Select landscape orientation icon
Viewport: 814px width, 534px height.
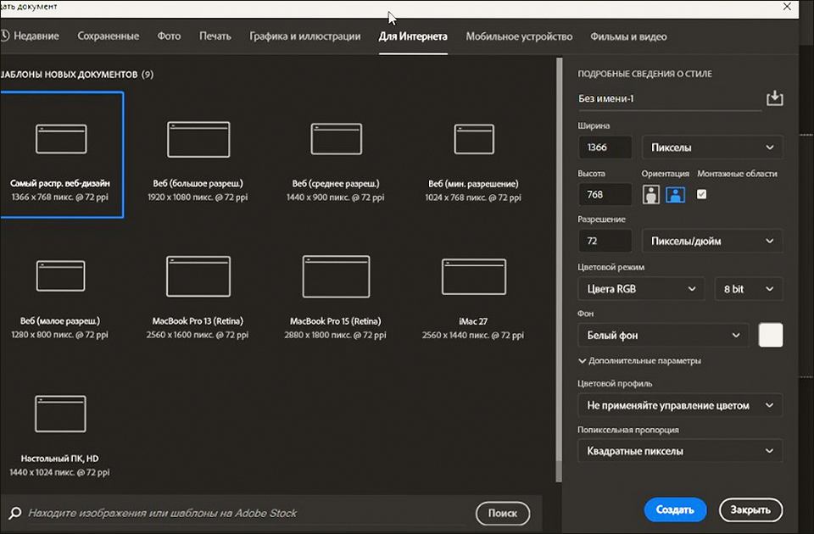[x=676, y=195]
